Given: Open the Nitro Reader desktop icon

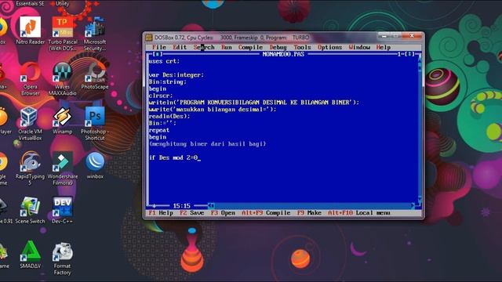Looking at the screenshot, I should coord(30,31).
